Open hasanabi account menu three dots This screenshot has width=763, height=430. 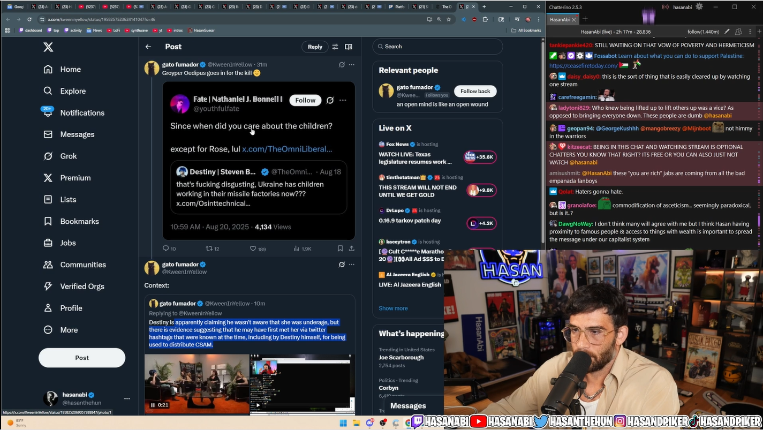coord(127,398)
